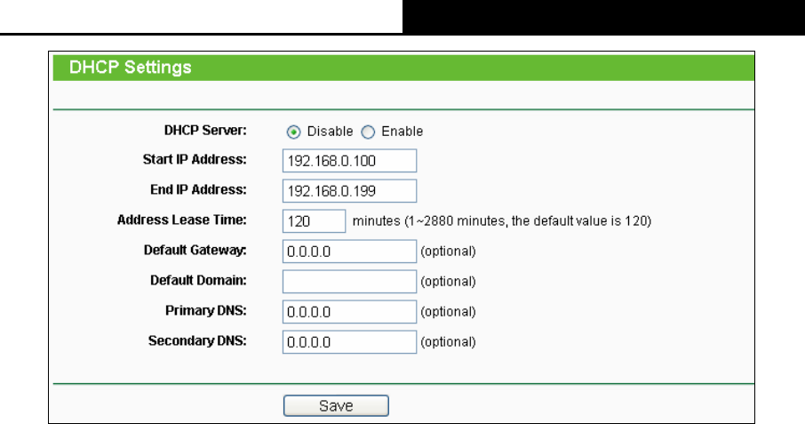The height and width of the screenshot is (424, 805).
Task: Select the Enable DHCP Server radio button
Action: click(x=368, y=132)
